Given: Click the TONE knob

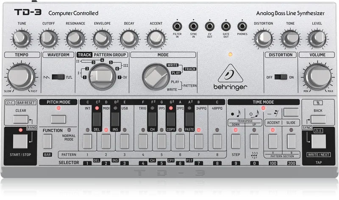Looking at the screenshot, I should [290, 39].
